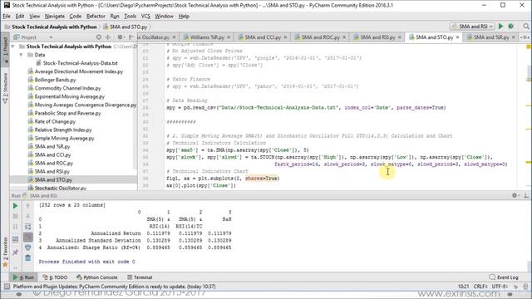The height and width of the screenshot is (299, 532).
Task: Click CRLF line separator in status bar
Action: (480, 287)
